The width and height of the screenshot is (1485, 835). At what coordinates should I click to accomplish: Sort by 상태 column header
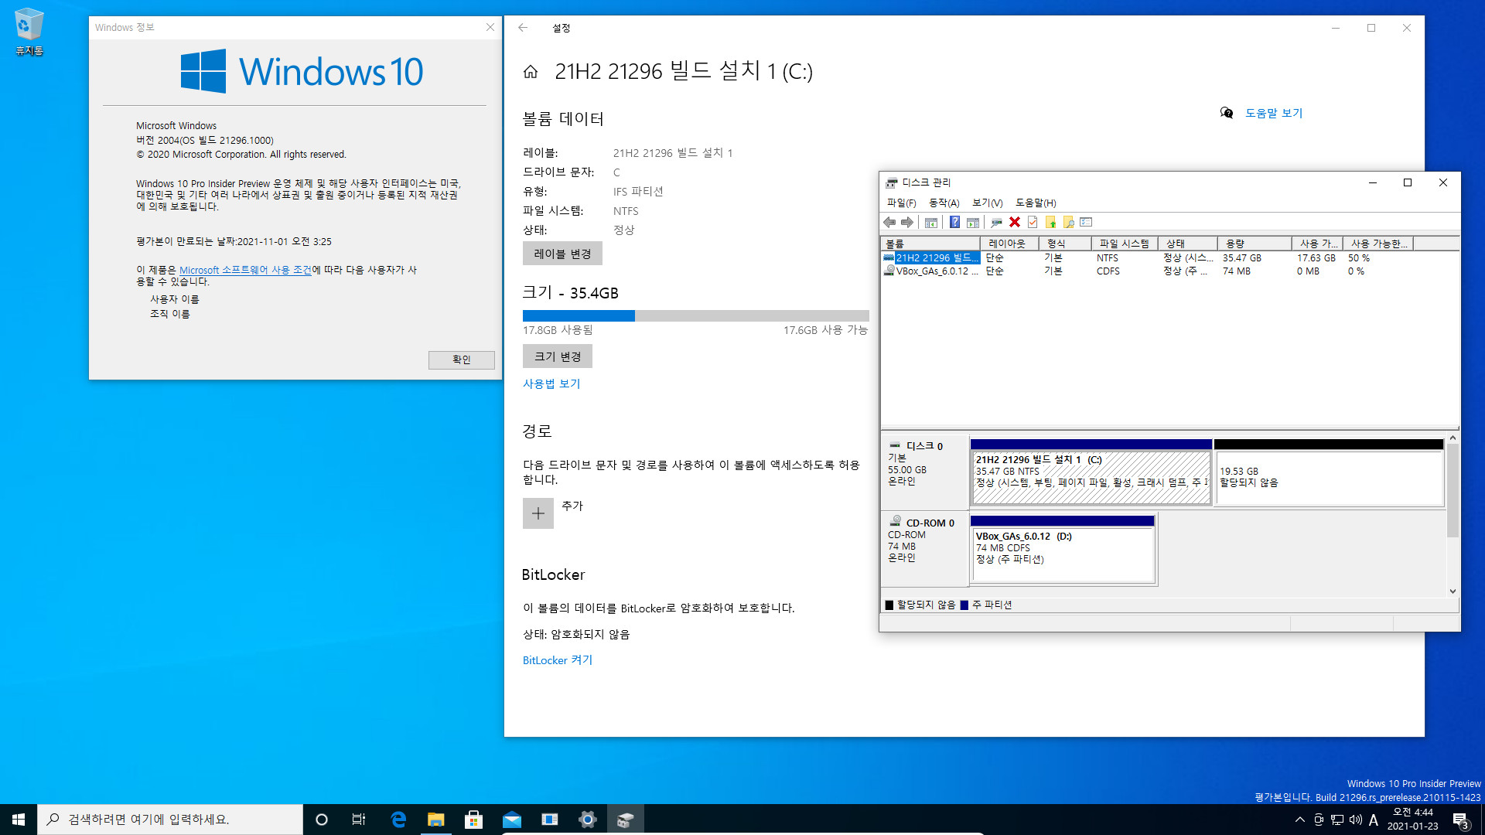[1187, 244]
